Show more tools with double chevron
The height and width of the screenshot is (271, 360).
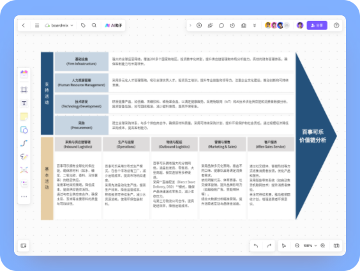(255, 26)
